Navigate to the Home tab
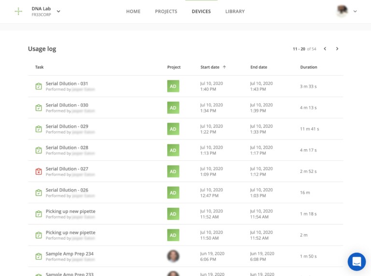The width and height of the screenshot is (371, 276). (x=133, y=12)
